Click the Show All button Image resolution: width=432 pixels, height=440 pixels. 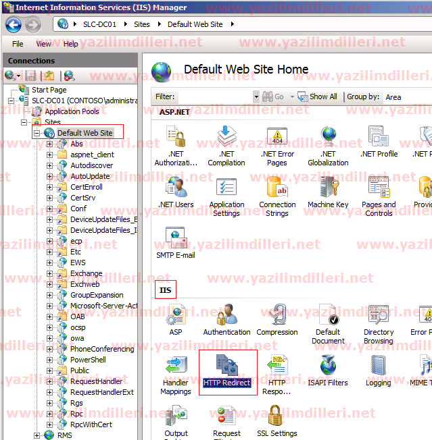click(318, 97)
